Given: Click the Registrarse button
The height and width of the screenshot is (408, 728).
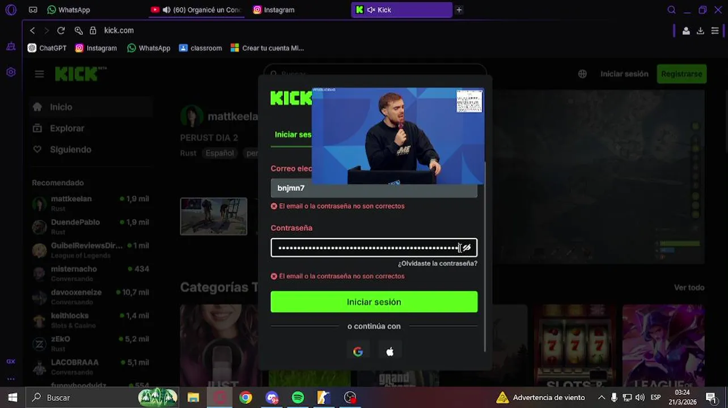Looking at the screenshot, I should [x=682, y=74].
